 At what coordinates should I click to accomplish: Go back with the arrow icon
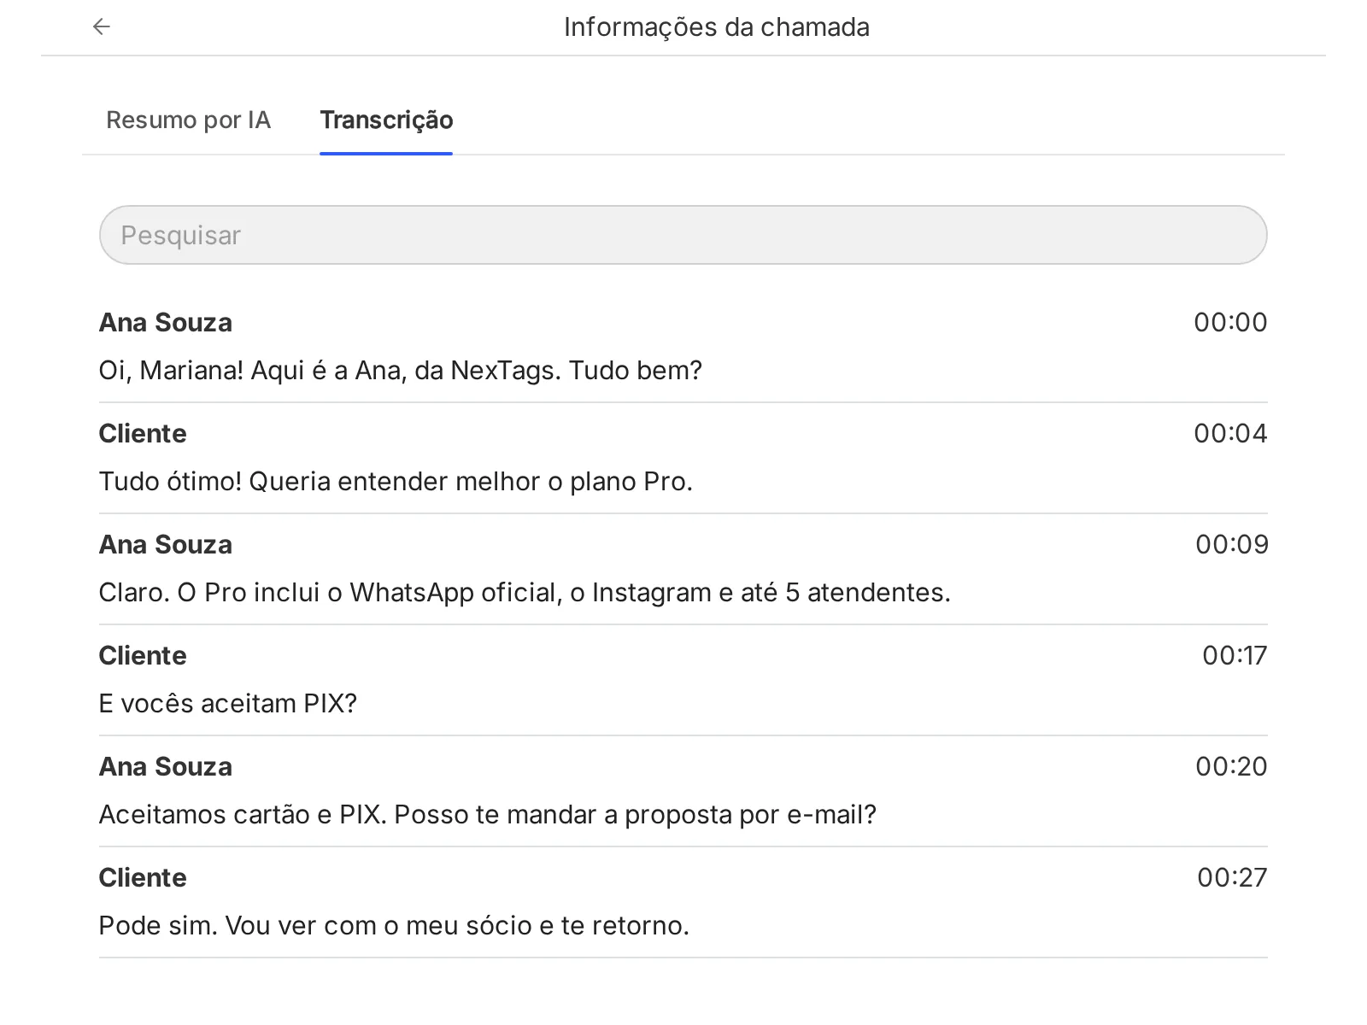102,26
